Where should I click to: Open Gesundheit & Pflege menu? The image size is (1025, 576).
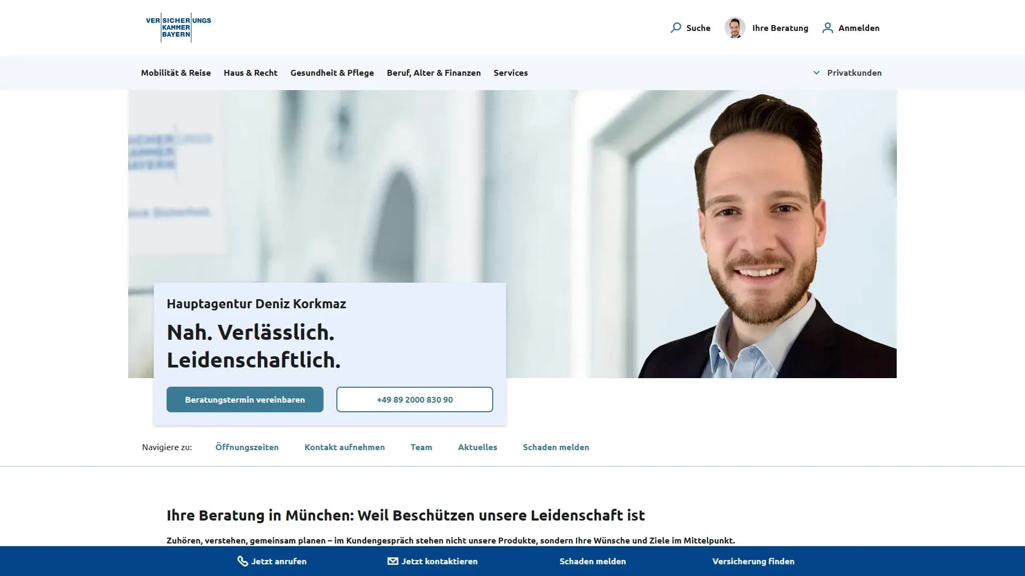332,73
